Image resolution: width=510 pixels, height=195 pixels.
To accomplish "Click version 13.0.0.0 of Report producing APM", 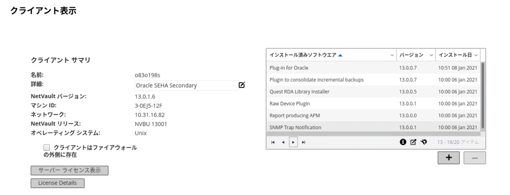I will click(408, 115).
